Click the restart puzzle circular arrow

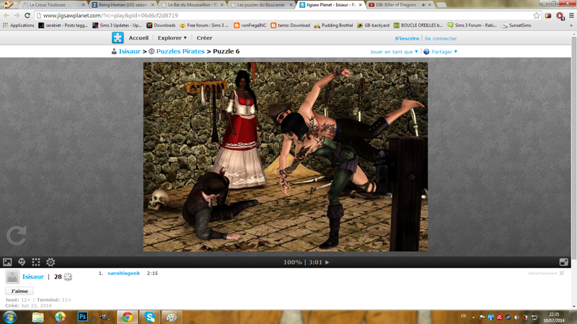coord(17,235)
